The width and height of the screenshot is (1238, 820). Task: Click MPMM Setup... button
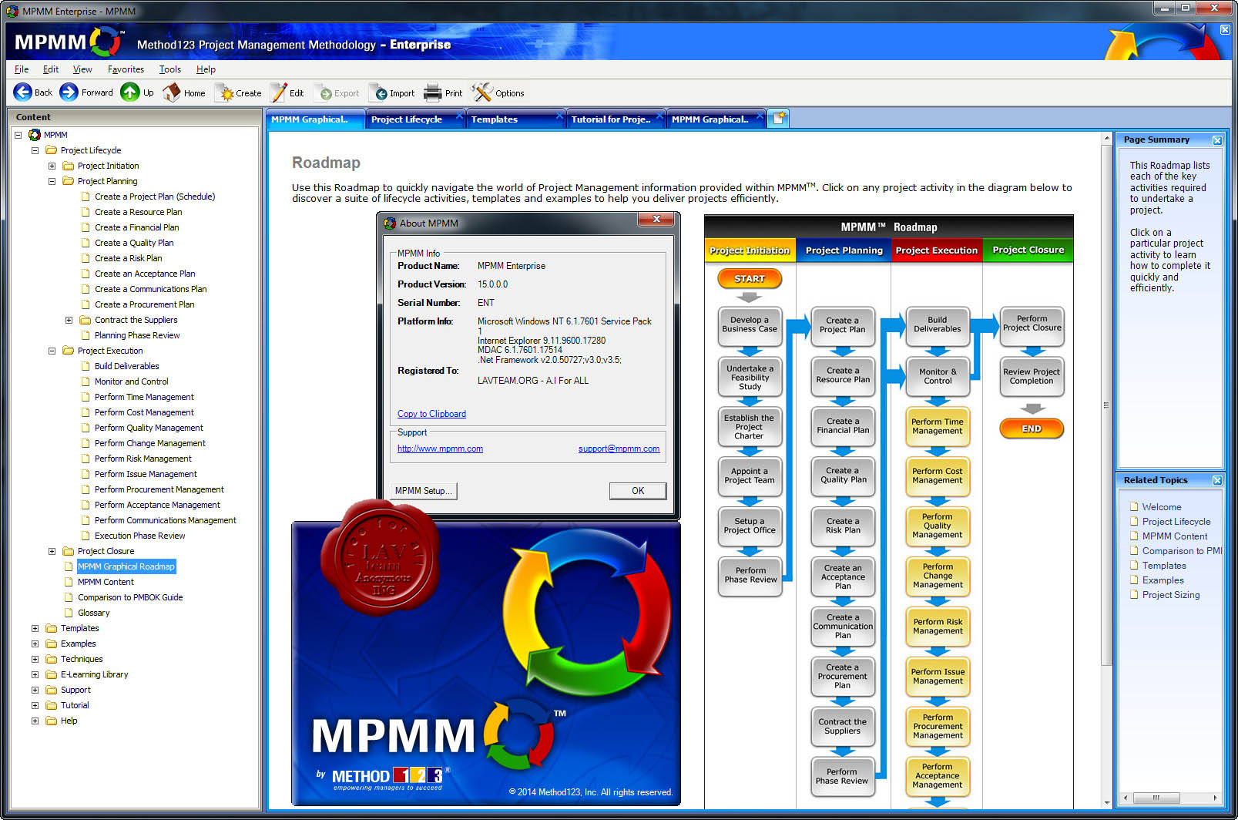click(x=424, y=491)
